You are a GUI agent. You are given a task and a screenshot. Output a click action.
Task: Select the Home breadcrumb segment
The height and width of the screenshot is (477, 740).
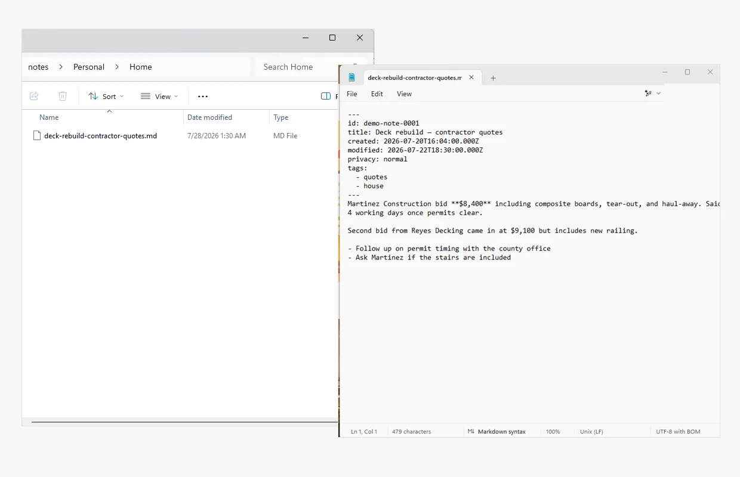point(141,67)
